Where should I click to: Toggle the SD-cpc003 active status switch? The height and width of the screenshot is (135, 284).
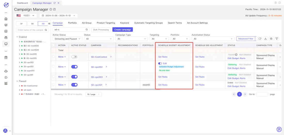[74, 77]
